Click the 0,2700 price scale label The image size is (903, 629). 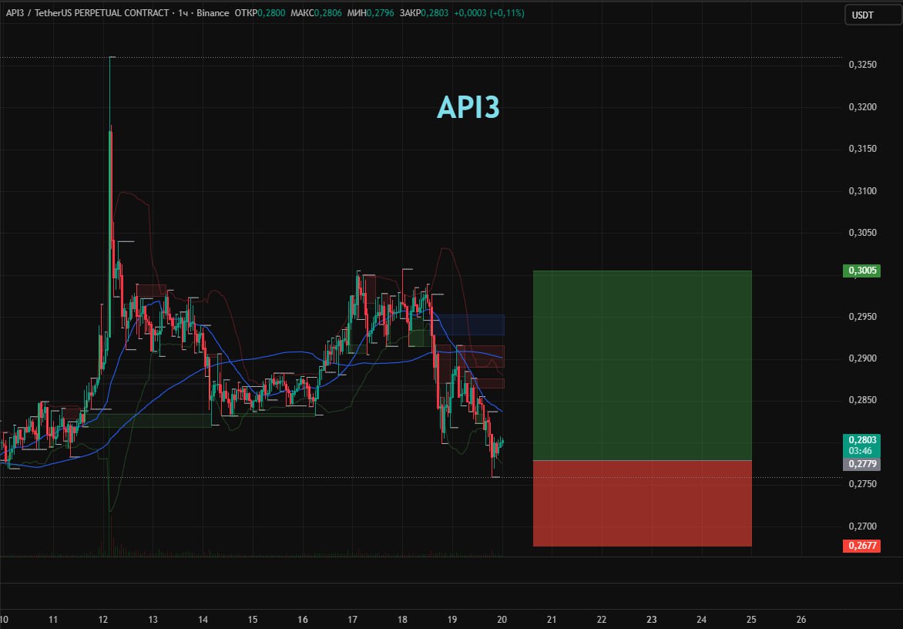point(863,526)
